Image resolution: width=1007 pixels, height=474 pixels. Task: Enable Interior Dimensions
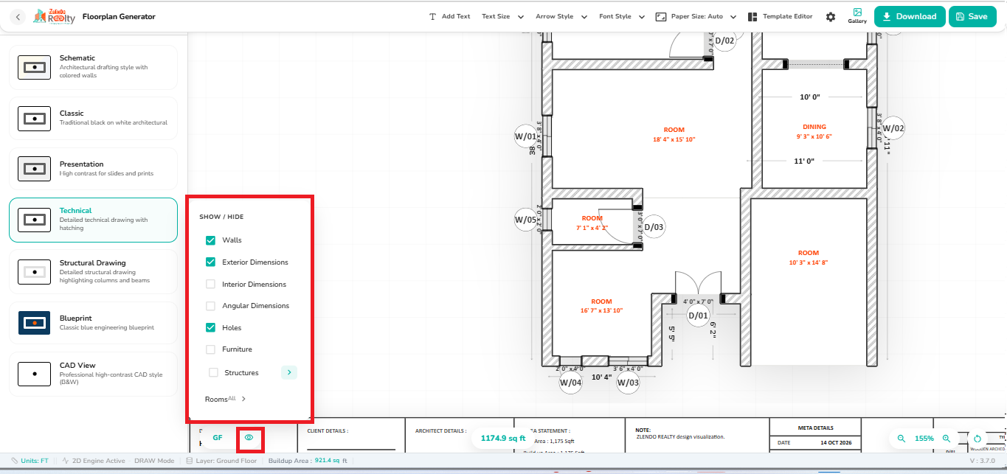coord(210,284)
